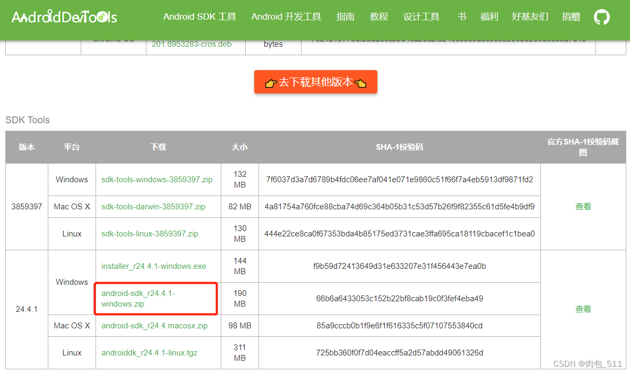Click the 190 MB size cell
Image resolution: width=630 pixels, height=373 pixels.
point(240,299)
